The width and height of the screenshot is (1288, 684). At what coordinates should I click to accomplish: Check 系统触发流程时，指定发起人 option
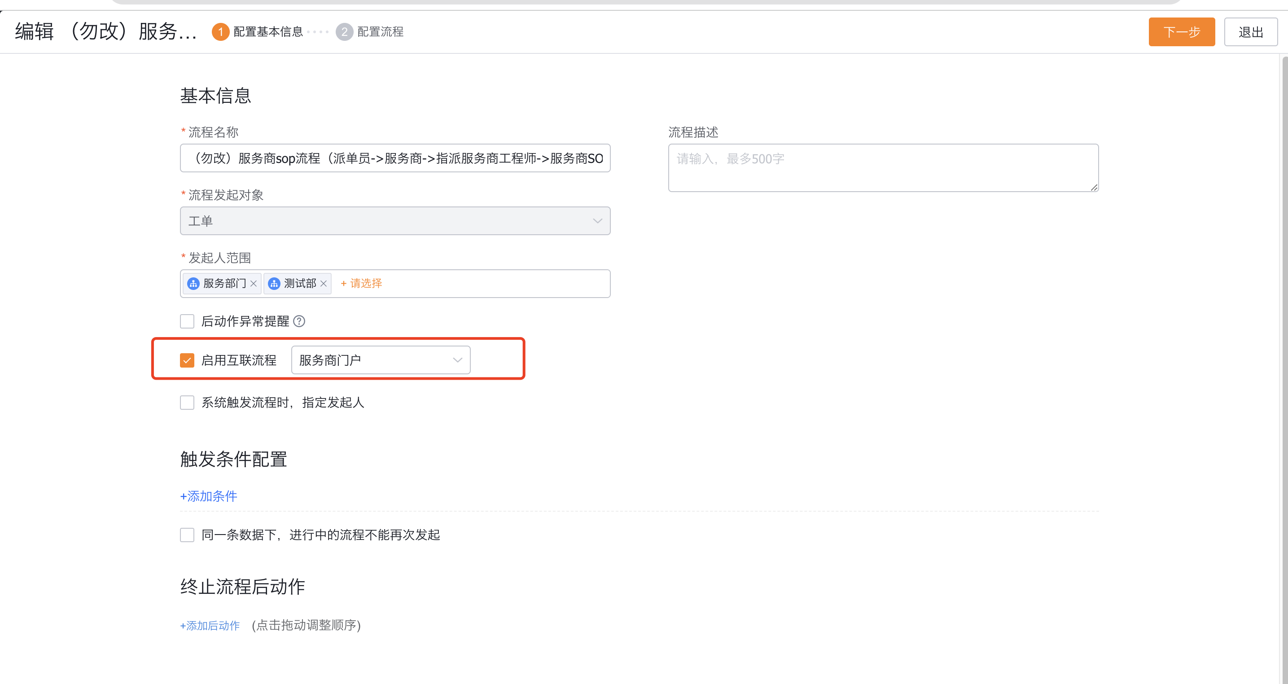coord(187,403)
